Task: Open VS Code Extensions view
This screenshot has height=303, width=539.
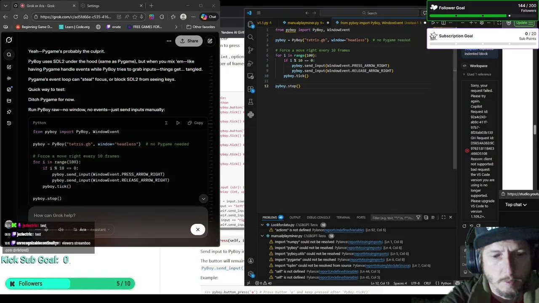Action: tap(251, 89)
